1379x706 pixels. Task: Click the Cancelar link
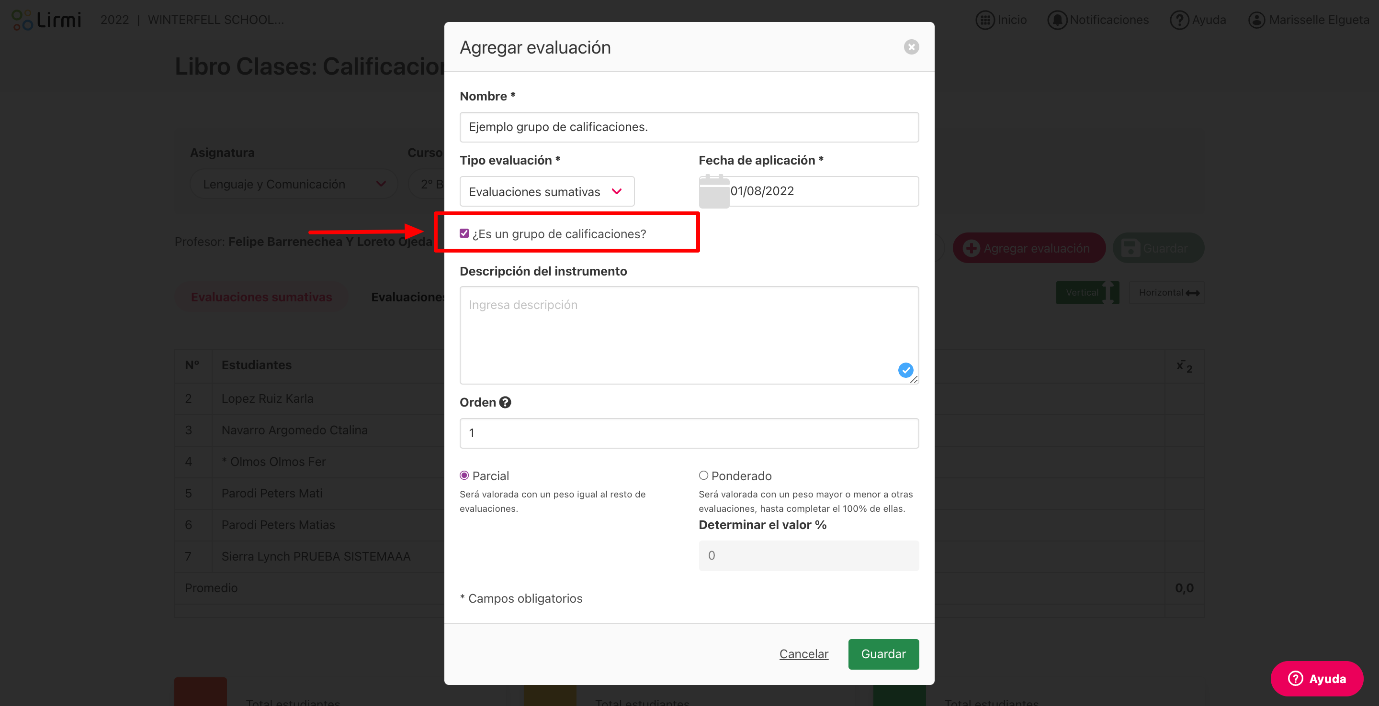(x=803, y=653)
